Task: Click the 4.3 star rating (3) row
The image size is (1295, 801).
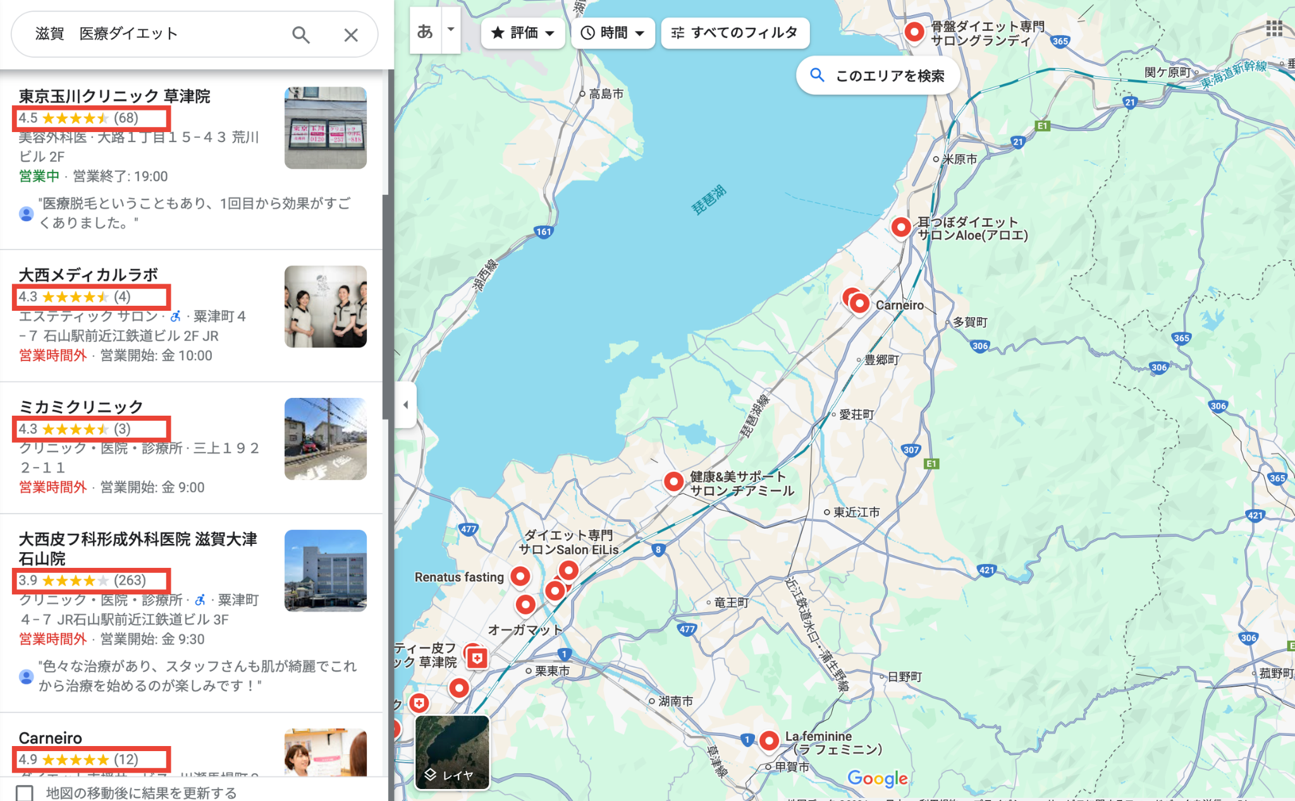Action: click(x=75, y=429)
